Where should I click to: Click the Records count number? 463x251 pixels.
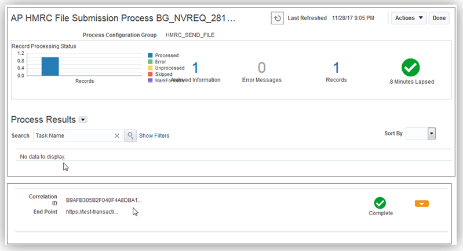coord(336,68)
